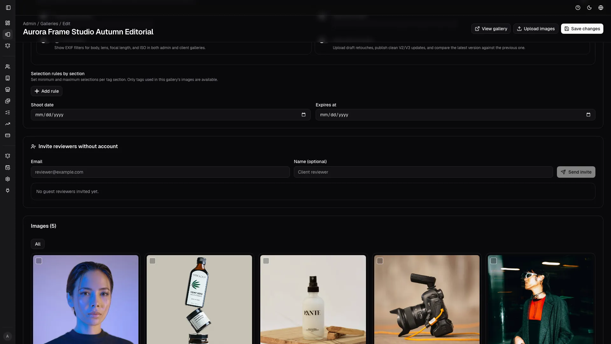
Task: Click the Add rule button
Action: [x=46, y=91]
